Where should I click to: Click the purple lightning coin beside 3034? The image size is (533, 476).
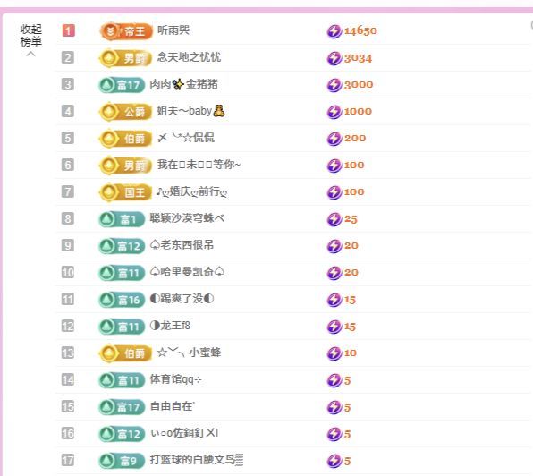click(334, 58)
